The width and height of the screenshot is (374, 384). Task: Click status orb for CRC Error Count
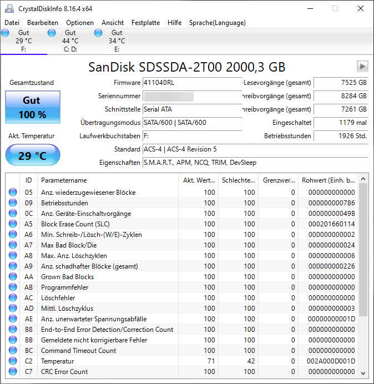pos(13,371)
